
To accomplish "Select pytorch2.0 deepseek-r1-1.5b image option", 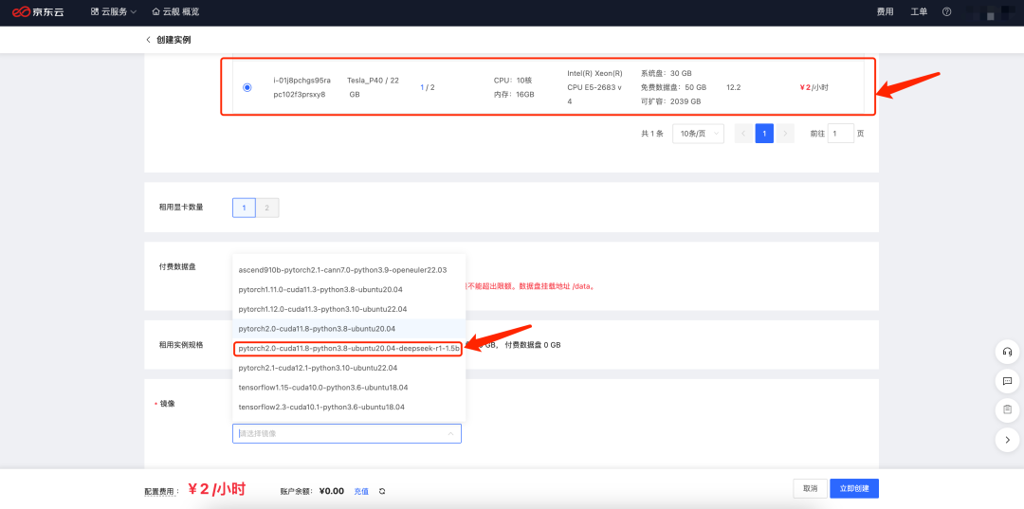I will tap(348, 348).
